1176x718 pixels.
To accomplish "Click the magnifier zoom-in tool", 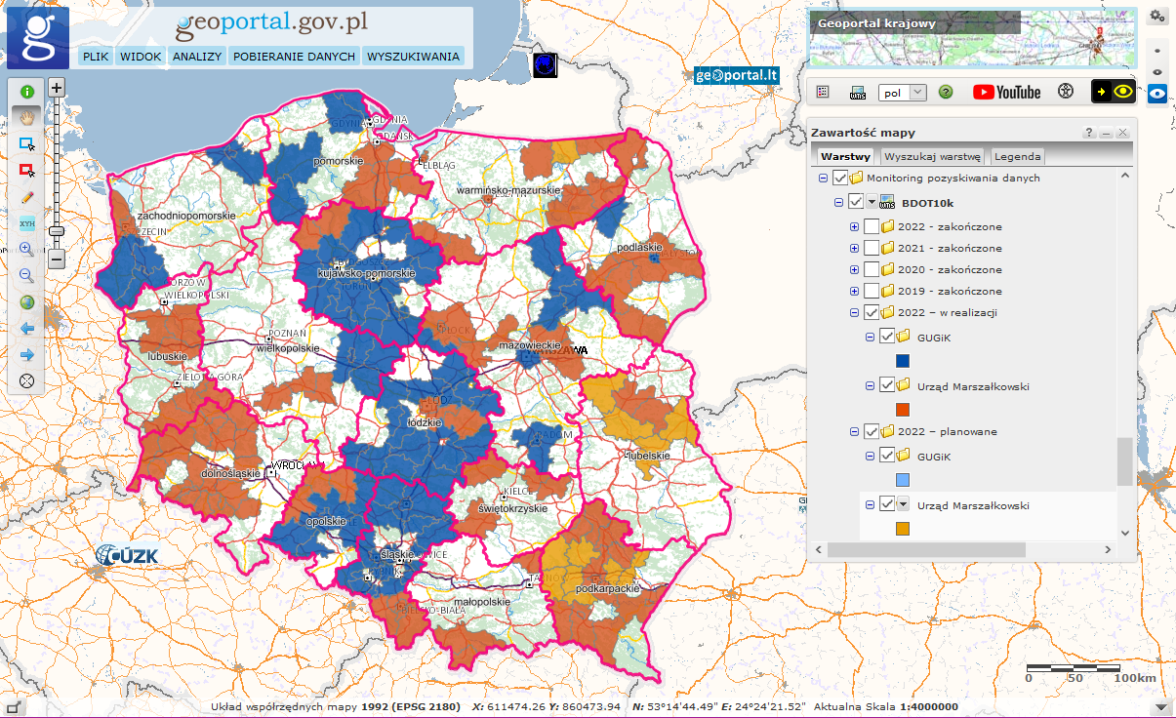I will tap(26, 250).
